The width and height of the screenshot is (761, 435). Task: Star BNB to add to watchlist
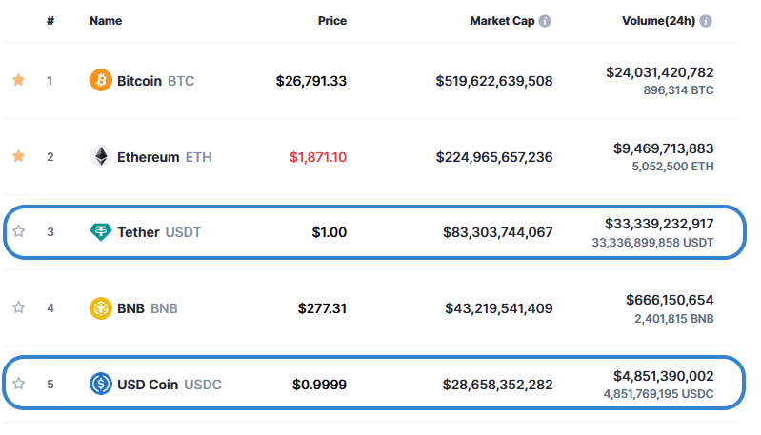tap(18, 308)
